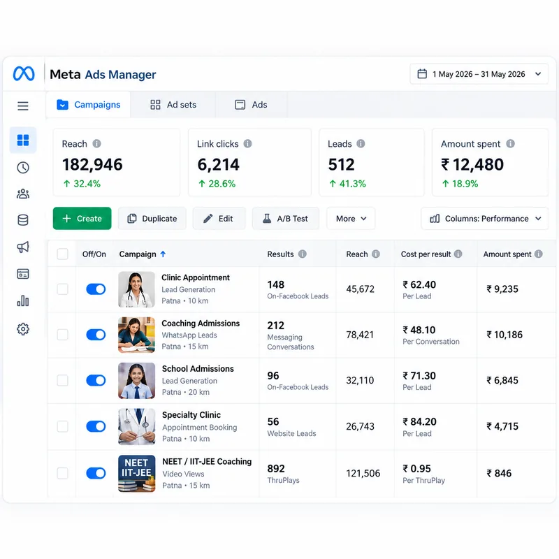Open the hamburger menu icon
Screen dimensions: 559x559
[23, 106]
